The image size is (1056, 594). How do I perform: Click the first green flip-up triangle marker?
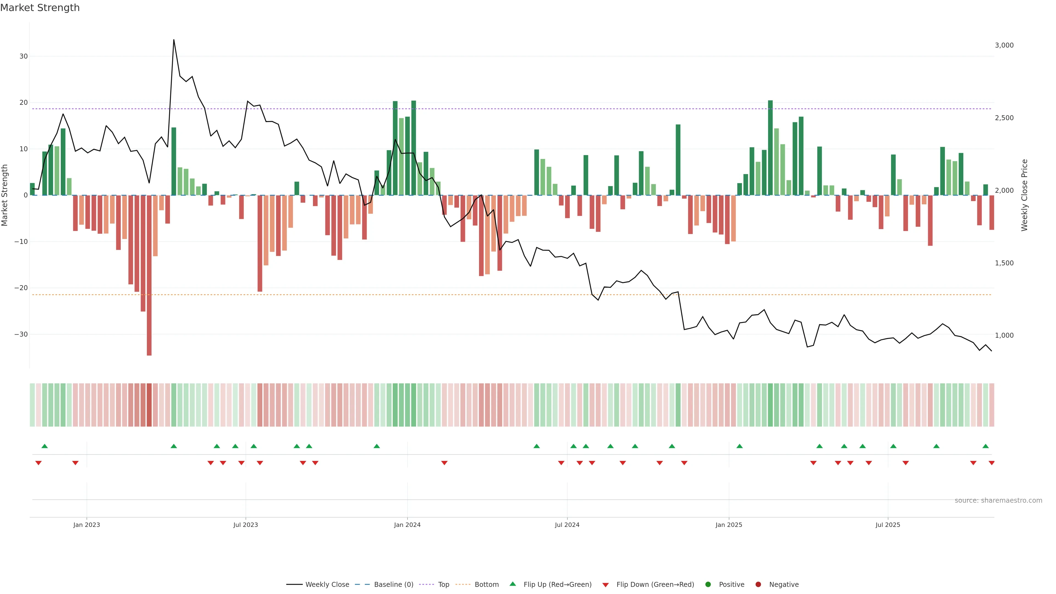45,446
